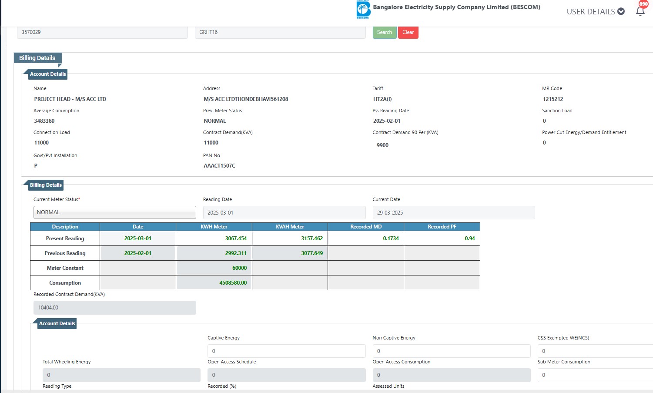This screenshot has height=393, width=653.
Task: Click the account ID field 3570029
Action: pyautogui.click(x=102, y=32)
